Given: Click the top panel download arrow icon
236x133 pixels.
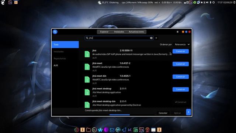Looking at the screenshot, I should [16, 2].
